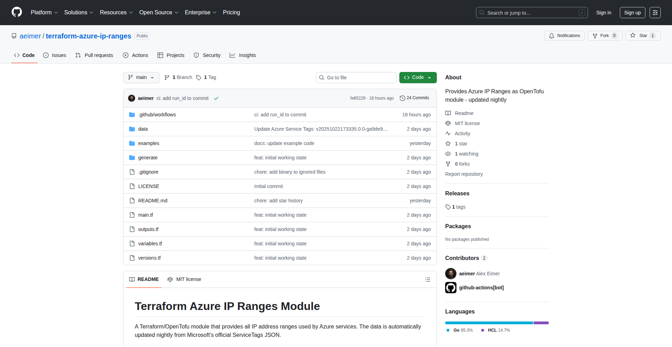Click the Sign up button
The image size is (672, 347).
click(x=632, y=13)
